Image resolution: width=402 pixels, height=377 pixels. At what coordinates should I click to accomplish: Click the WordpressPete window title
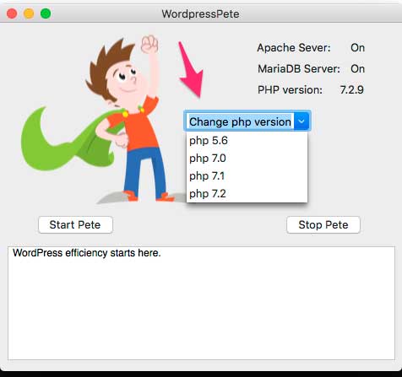click(200, 13)
